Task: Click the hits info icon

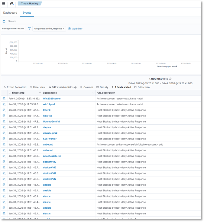Action: pyautogui.click(x=170, y=79)
